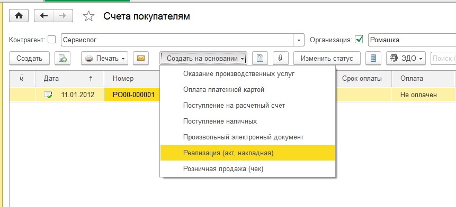Select invoice number РО00-000001
This screenshot has width=456, height=207.
coord(132,95)
